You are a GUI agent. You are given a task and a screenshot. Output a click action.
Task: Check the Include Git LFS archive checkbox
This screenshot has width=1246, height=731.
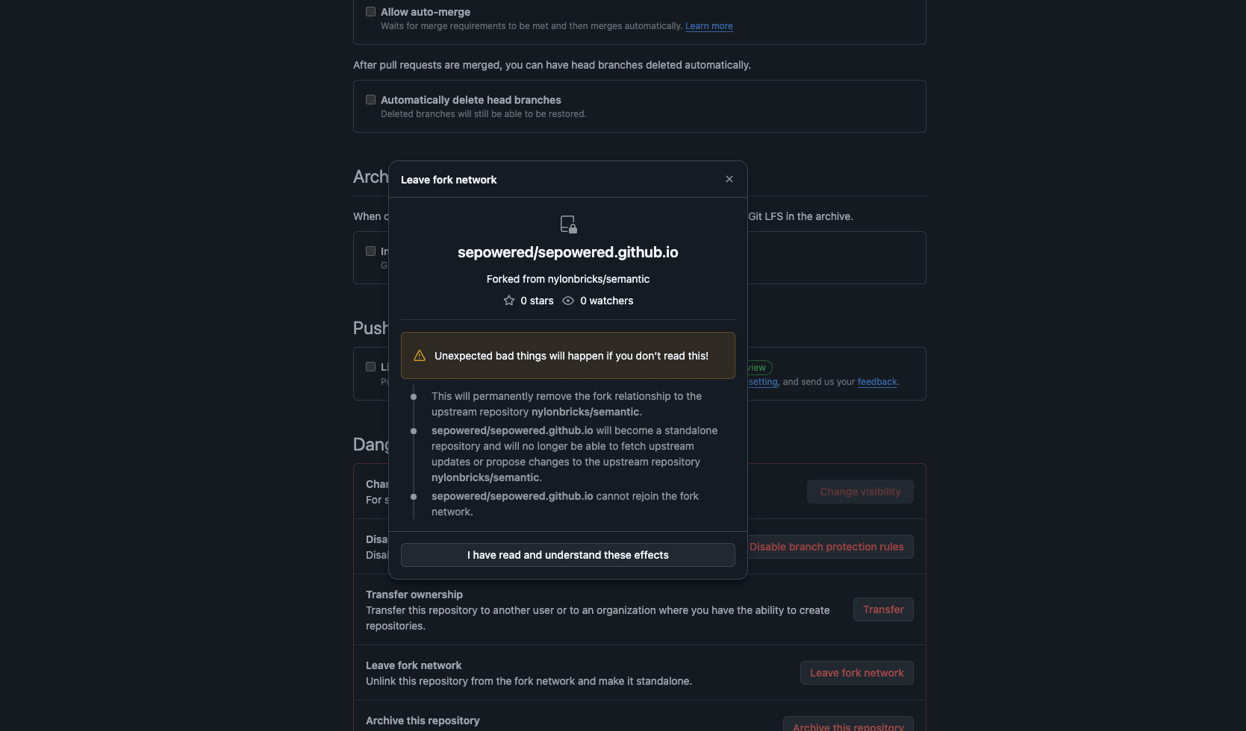click(370, 251)
